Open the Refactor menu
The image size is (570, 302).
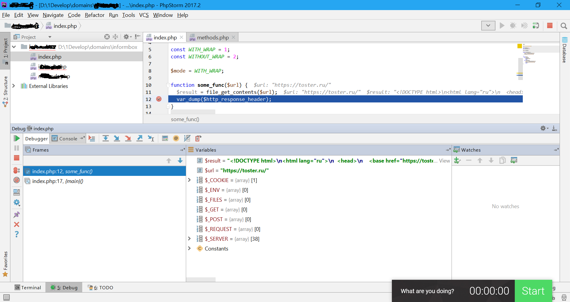click(x=94, y=15)
